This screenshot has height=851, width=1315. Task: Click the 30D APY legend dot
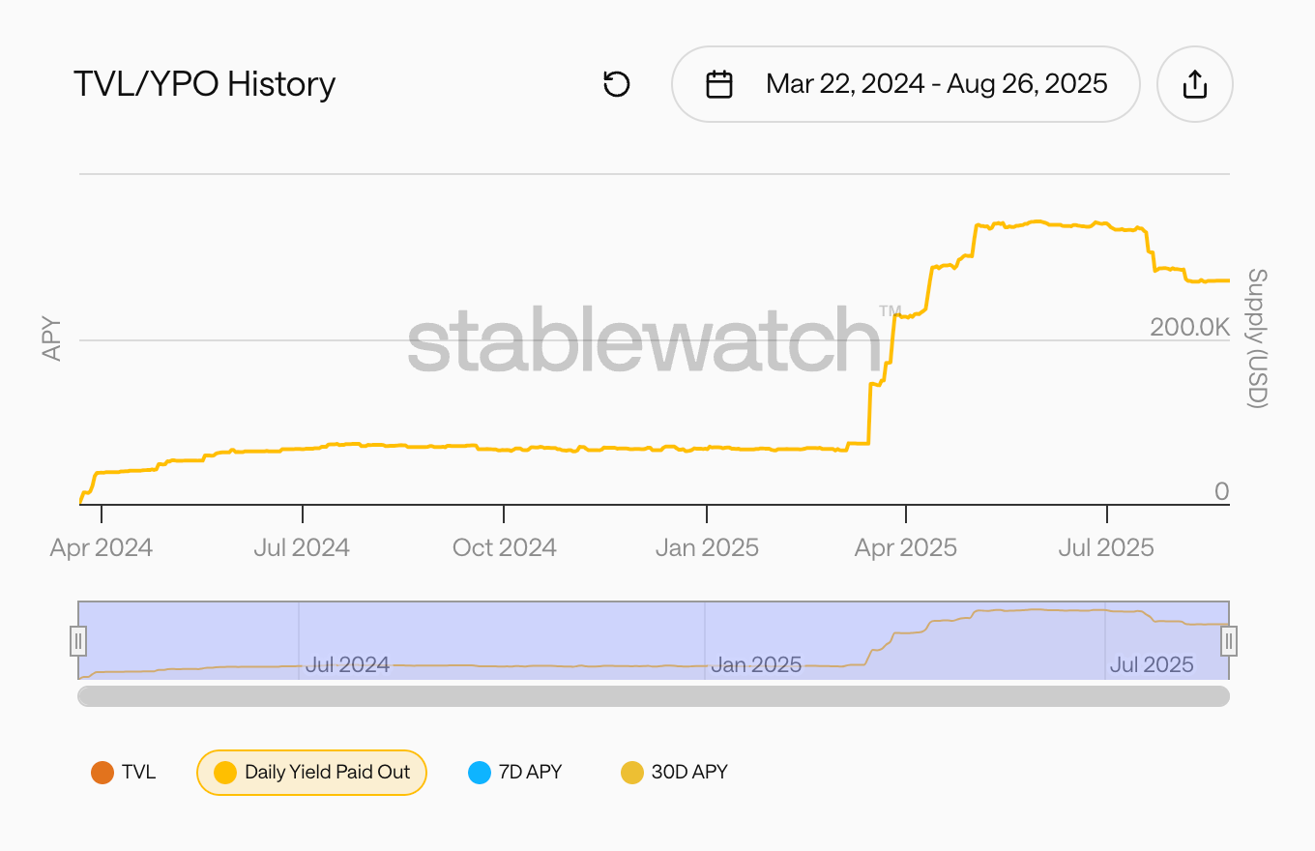631,773
